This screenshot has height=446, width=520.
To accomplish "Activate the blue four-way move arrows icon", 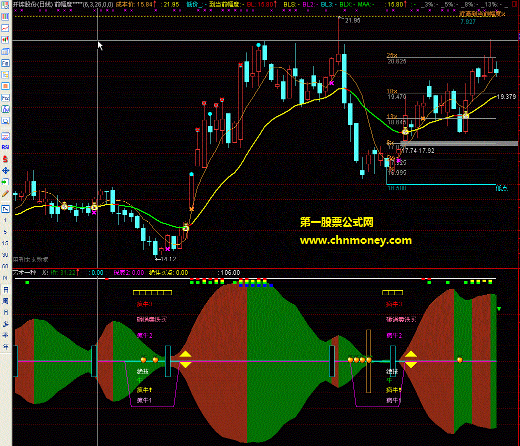I will [5, 171].
